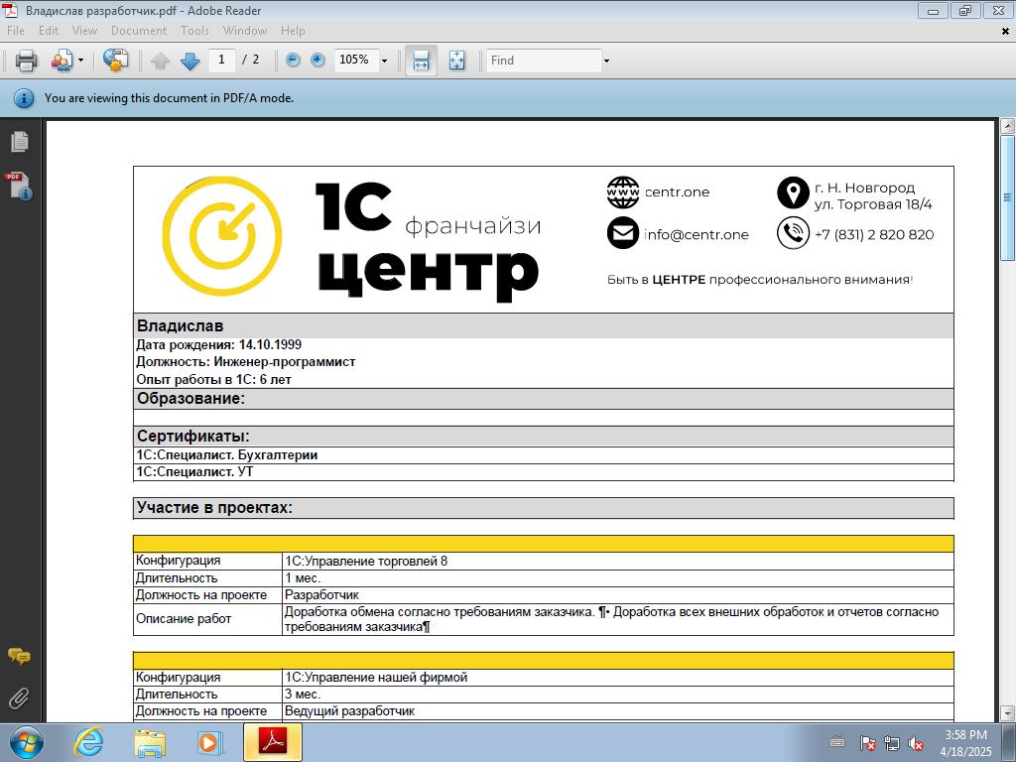Open the Tools menu
This screenshot has width=1016, height=762.
click(194, 31)
